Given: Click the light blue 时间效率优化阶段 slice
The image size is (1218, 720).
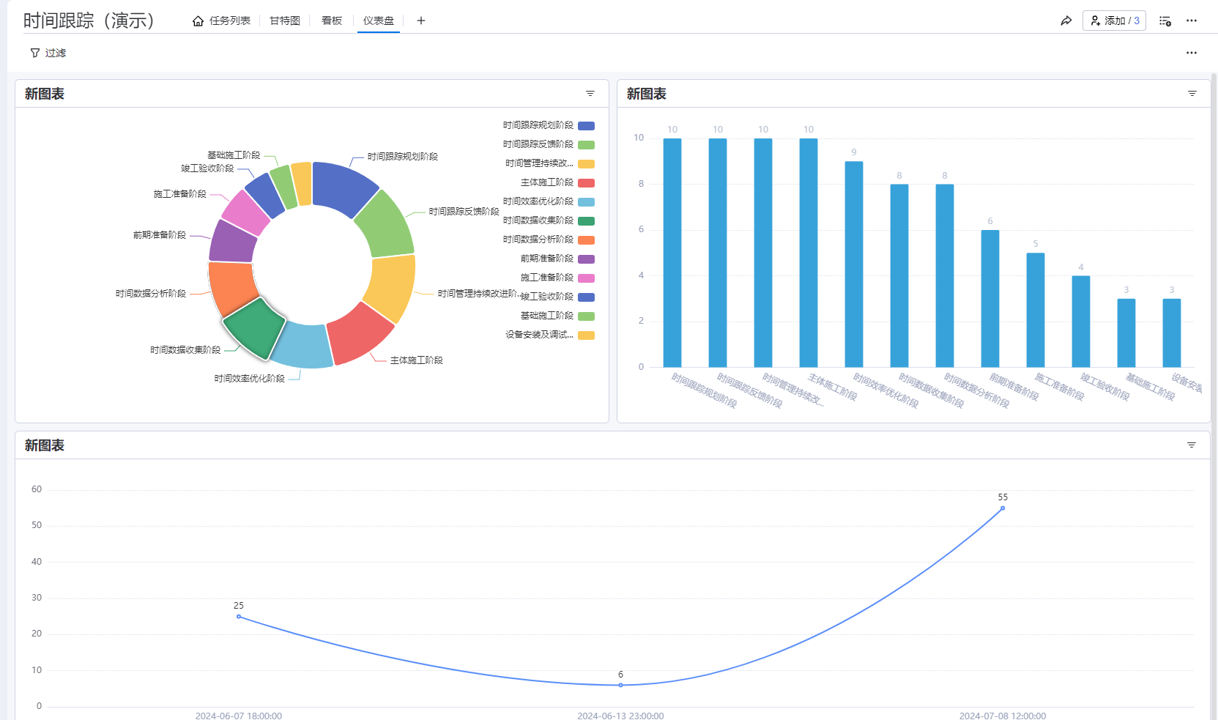Looking at the screenshot, I should (x=303, y=345).
